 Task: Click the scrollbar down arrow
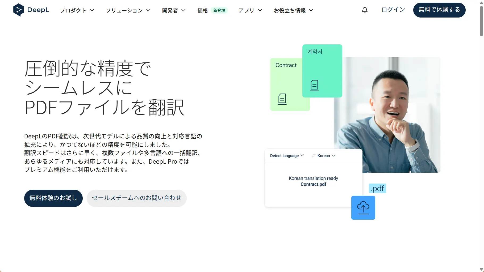tap(481, 269)
